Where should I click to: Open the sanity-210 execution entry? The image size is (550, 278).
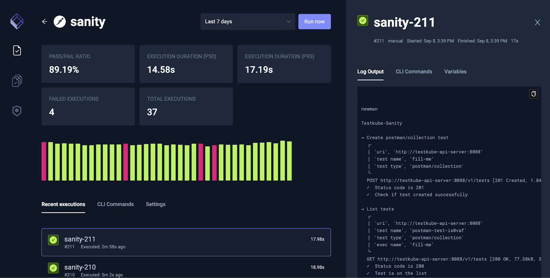click(186, 270)
